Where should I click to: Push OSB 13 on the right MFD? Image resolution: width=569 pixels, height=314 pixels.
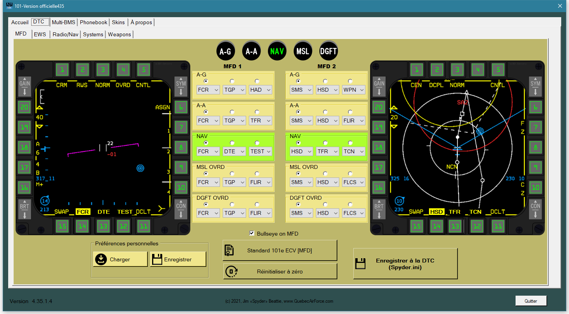[x=455, y=226]
